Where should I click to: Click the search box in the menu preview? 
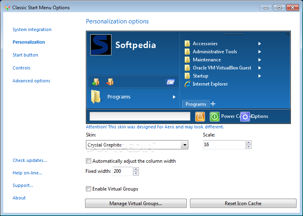(x=140, y=116)
